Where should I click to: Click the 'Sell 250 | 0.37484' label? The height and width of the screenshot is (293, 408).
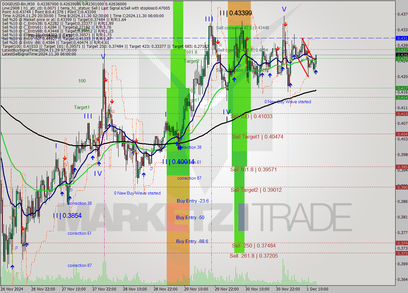254,246
